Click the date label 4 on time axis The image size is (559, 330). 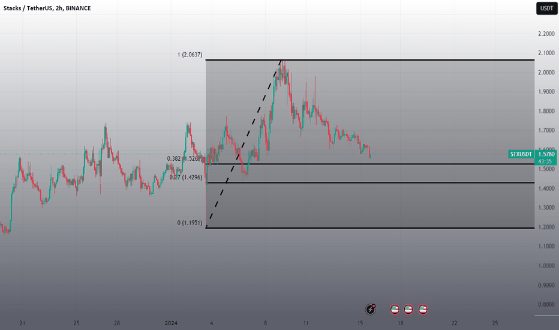(211, 323)
